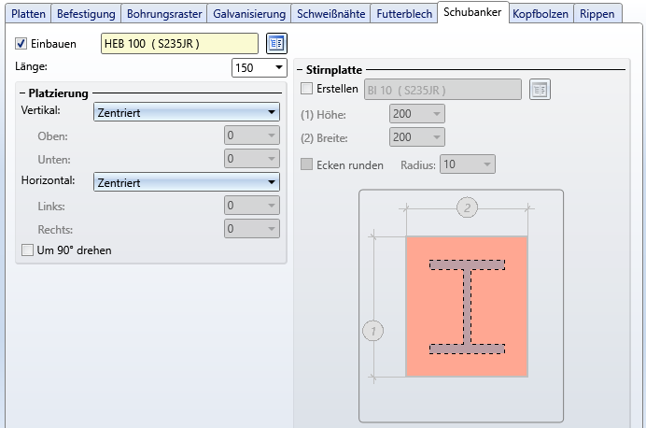Open the Länge dropdown with 150
This screenshot has width=646, height=428.
pos(260,67)
